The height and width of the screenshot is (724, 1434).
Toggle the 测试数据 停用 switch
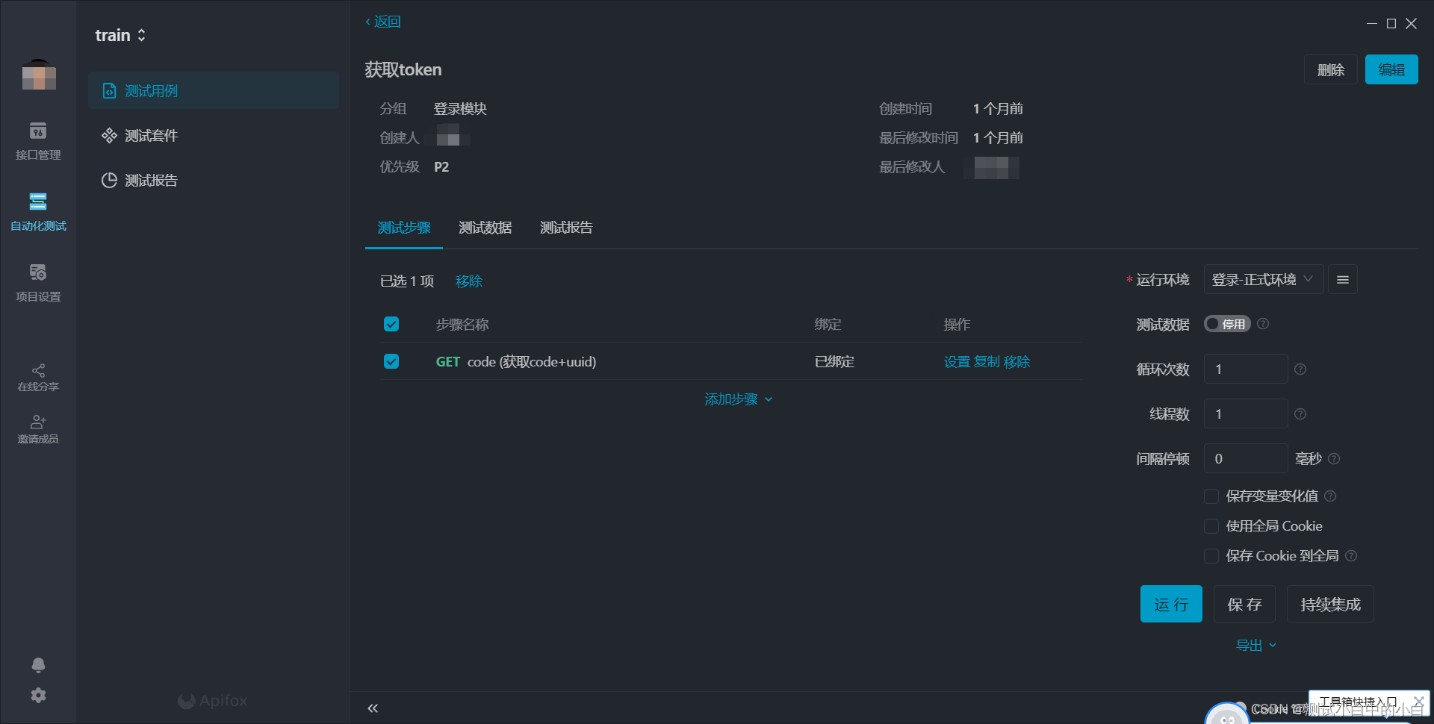(1227, 324)
